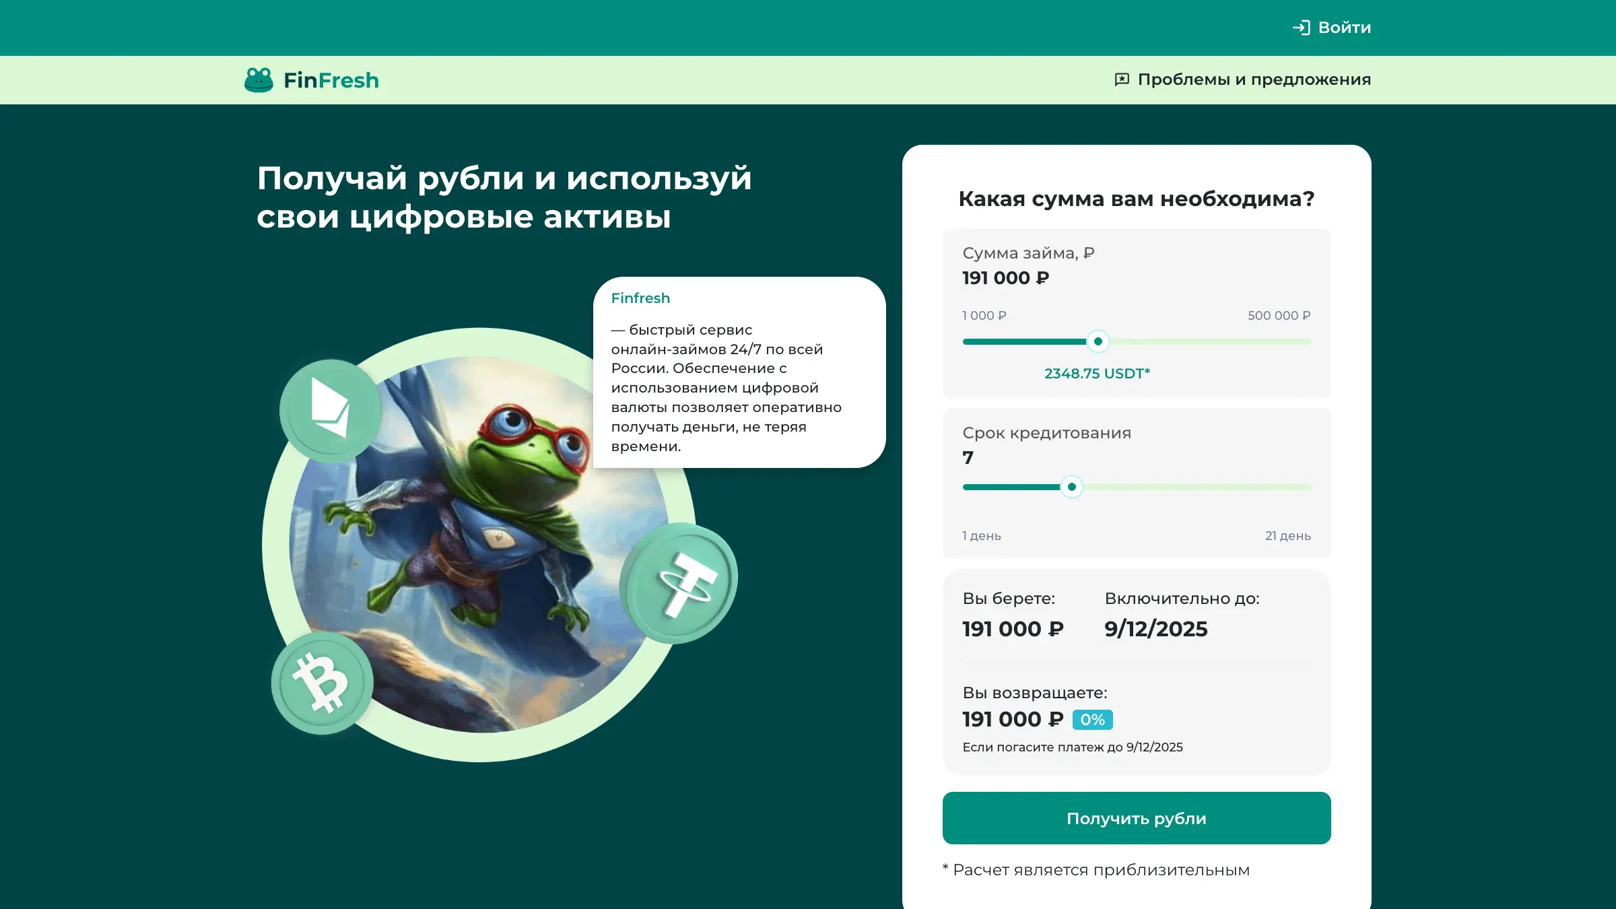Viewport: 1616px width, 909px height.
Task: Click the 21 день term label
Action: click(x=1287, y=535)
